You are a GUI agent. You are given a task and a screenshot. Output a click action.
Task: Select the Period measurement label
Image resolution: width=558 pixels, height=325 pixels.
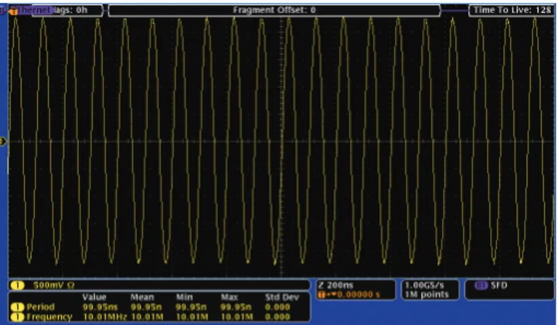[40, 307]
